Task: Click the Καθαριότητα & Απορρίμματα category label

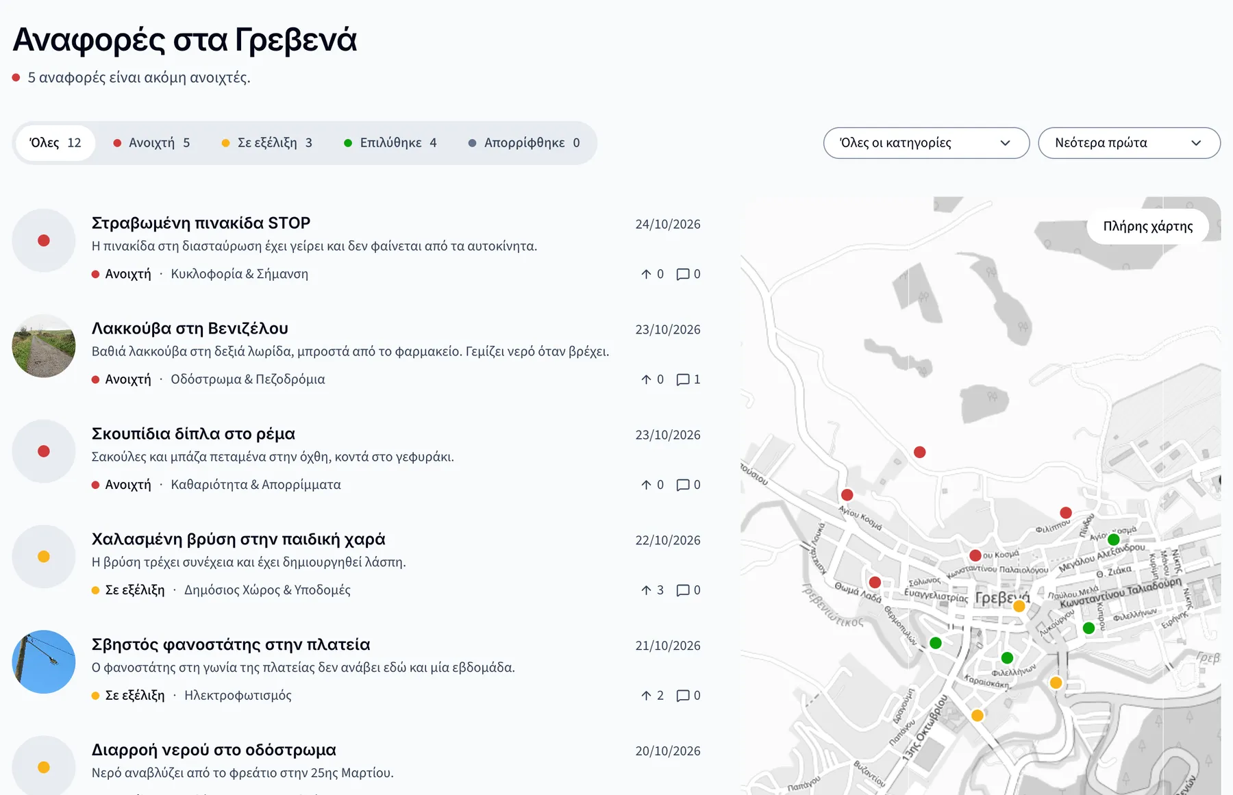Action: pyautogui.click(x=256, y=485)
